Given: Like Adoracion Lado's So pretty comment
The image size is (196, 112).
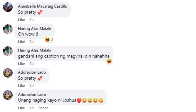Looking at the screenshot, I should [21, 86].
